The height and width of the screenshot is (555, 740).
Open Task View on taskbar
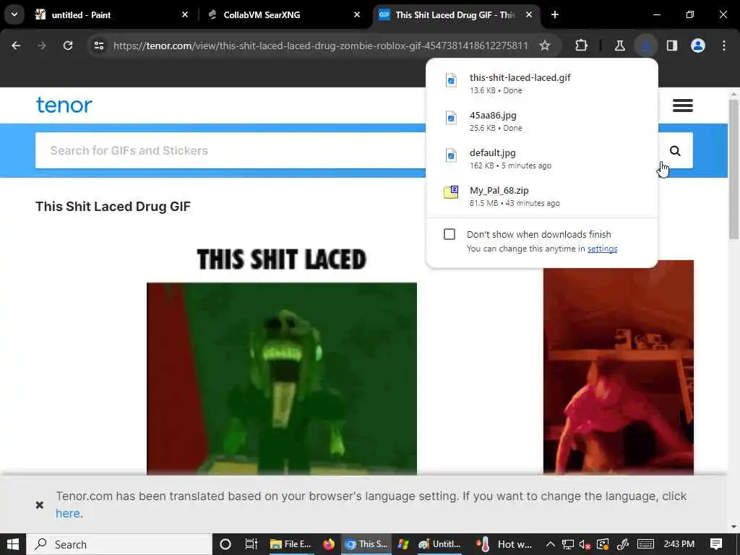251,544
